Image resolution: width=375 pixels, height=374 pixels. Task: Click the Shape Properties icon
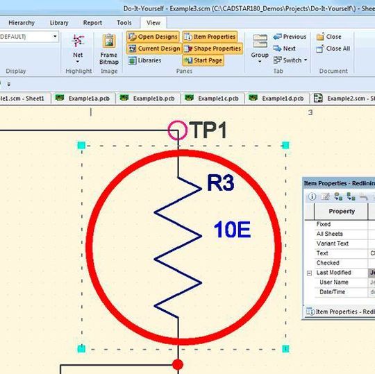point(188,49)
